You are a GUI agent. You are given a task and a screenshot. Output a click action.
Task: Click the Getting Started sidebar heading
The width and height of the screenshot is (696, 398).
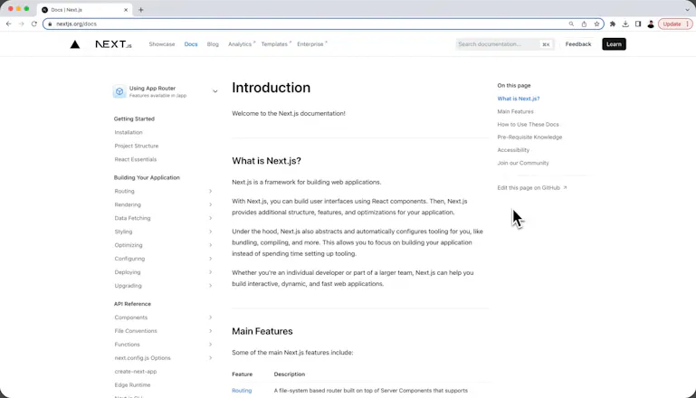tap(134, 118)
